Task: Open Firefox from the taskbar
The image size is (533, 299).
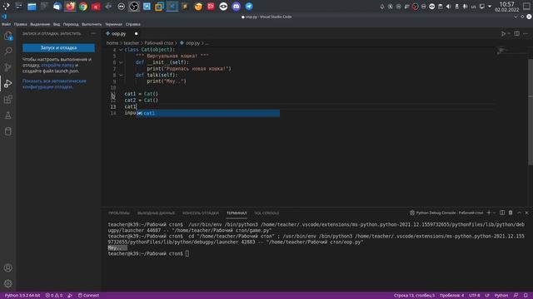Action: point(70,6)
